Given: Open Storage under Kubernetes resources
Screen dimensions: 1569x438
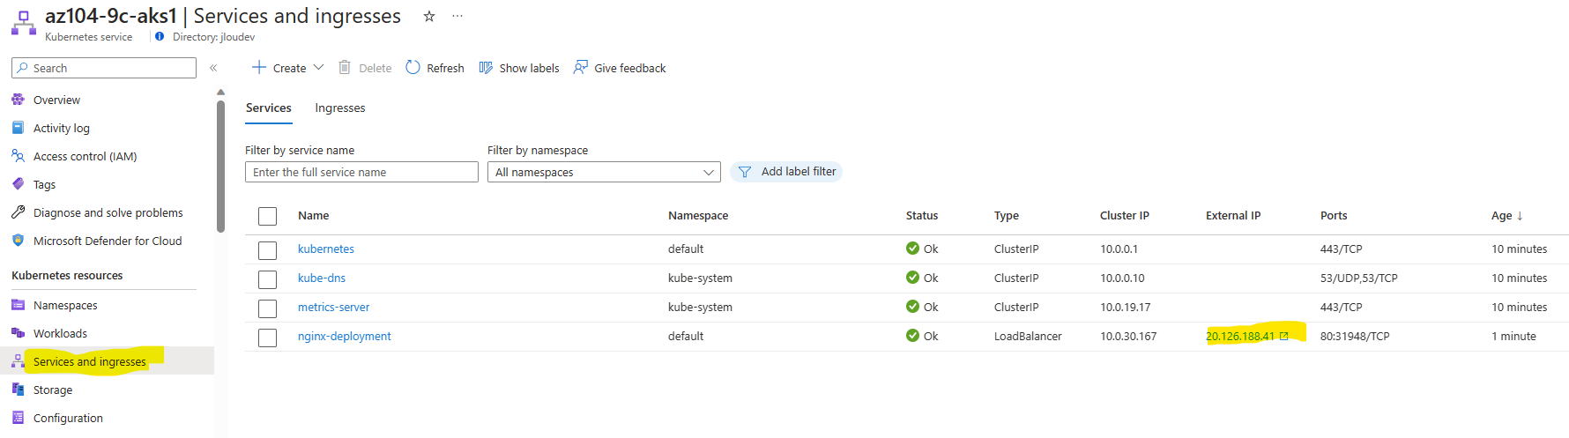Looking at the screenshot, I should (53, 390).
